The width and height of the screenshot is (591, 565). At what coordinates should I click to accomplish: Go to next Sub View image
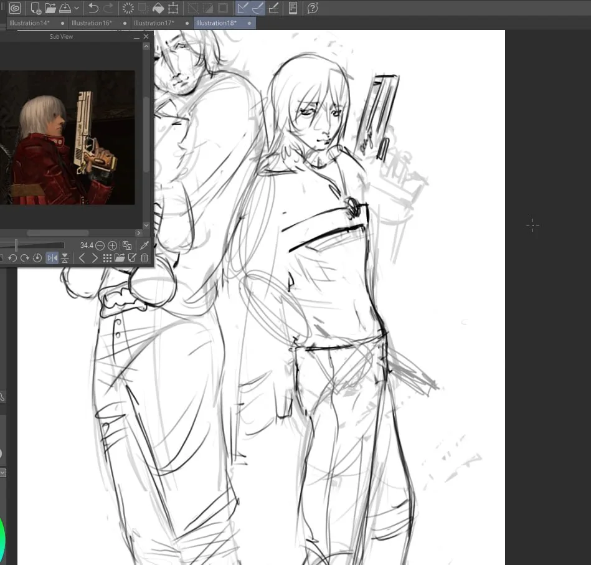click(x=95, y=258)
